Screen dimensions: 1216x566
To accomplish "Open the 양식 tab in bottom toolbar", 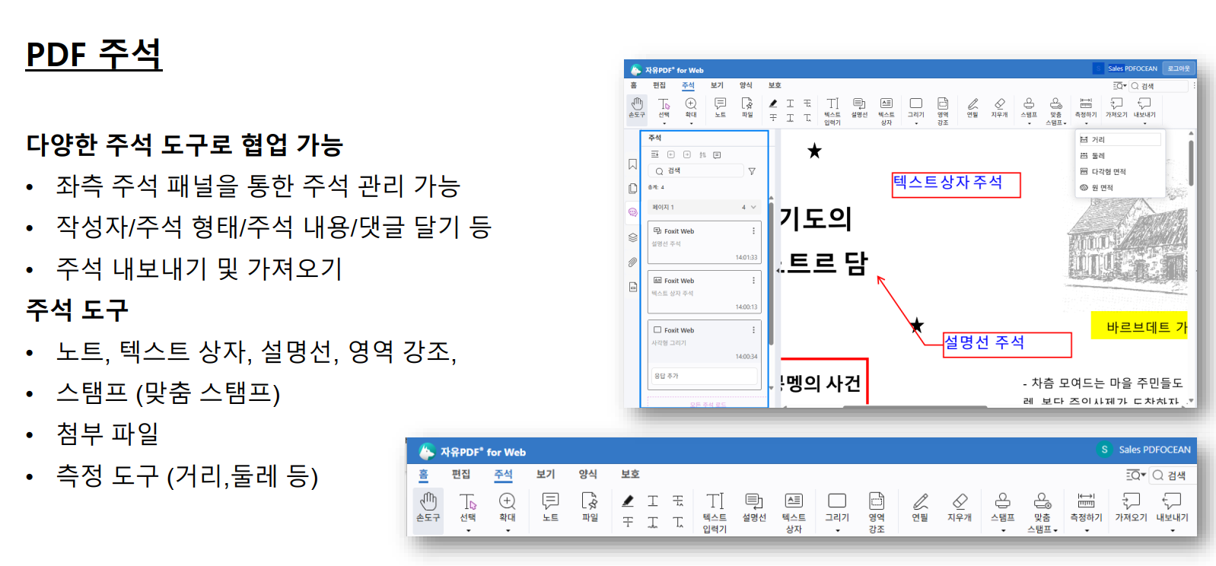I will tap(587, 474).
